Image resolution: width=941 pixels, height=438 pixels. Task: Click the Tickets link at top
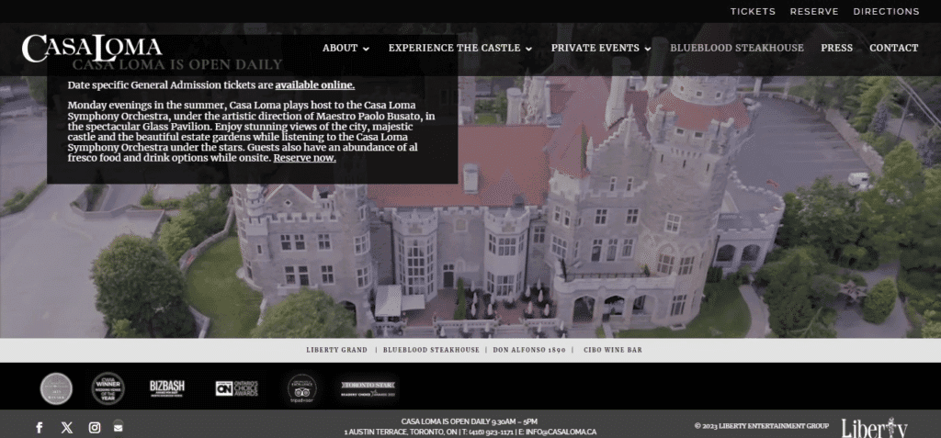(753, 11)
